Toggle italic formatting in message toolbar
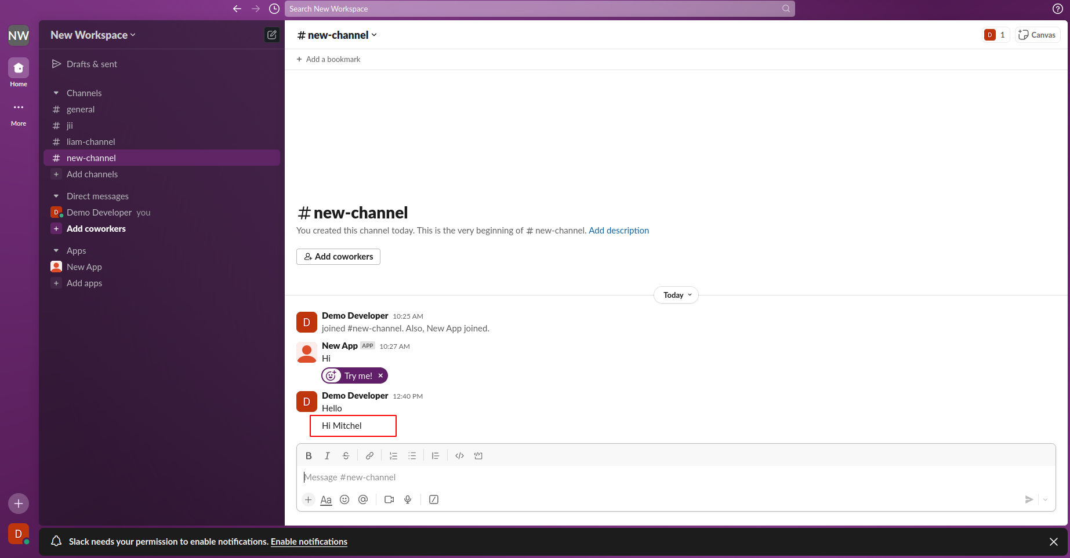Viewport: 1070px width, 558px height. click(x=327, y=456)
